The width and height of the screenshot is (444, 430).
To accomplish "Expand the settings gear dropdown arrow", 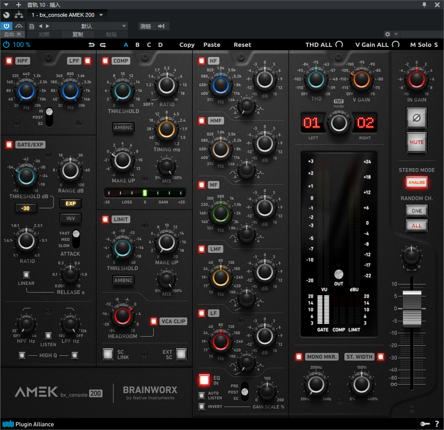I will click(396, 34).
